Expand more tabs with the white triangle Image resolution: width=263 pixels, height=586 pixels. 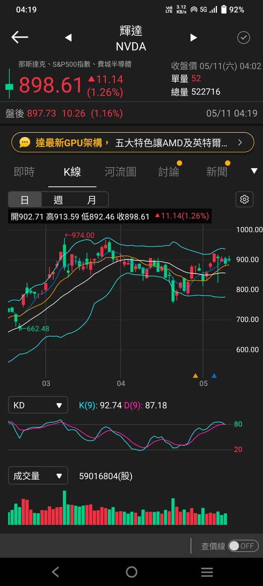click(x=254, y=171)
